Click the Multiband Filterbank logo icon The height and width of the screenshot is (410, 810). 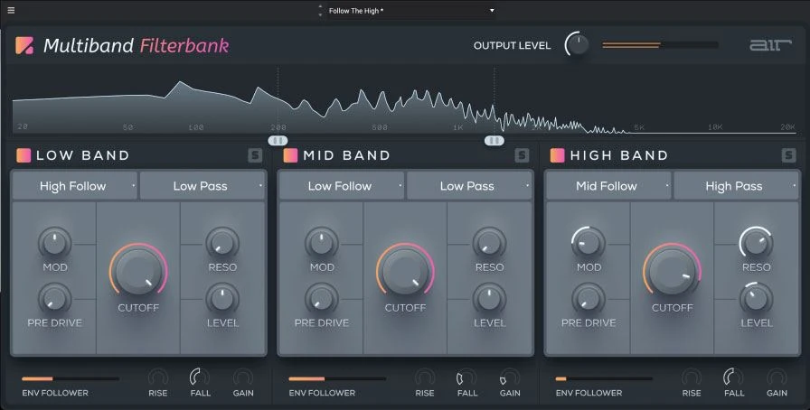pyautogui.click(x=24, y=45)
